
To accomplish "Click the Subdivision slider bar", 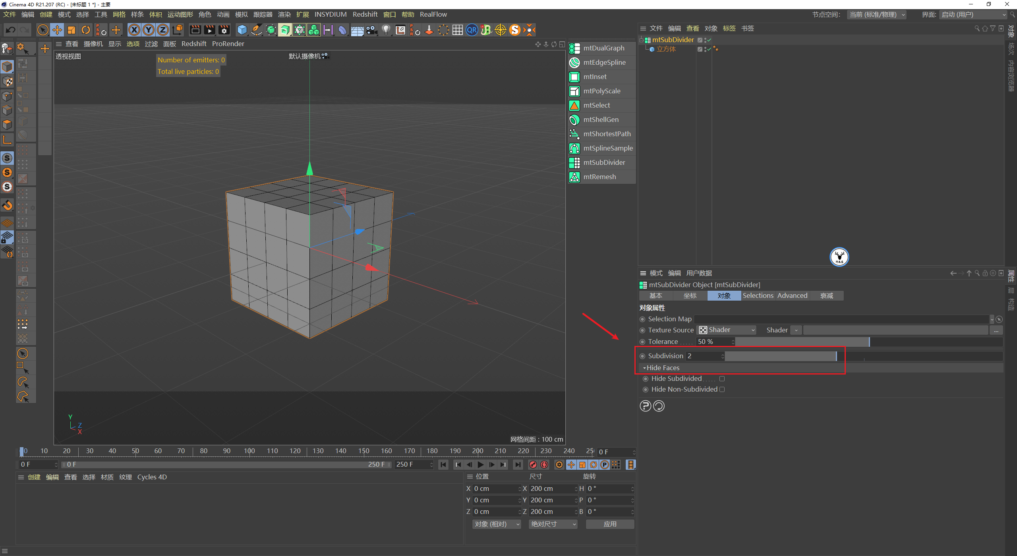I will pos(781,356).
